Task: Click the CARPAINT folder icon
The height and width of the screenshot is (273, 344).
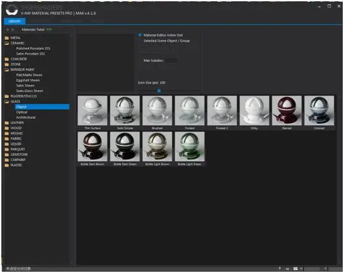Action: click(7, 160)
